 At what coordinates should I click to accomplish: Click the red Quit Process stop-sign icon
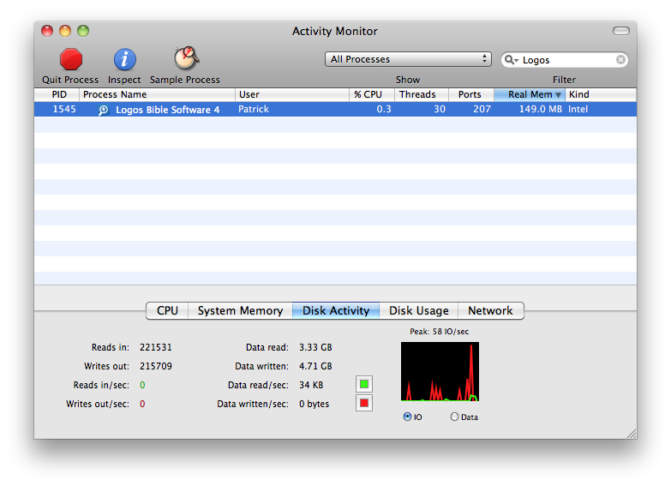[x=70, y=59]
